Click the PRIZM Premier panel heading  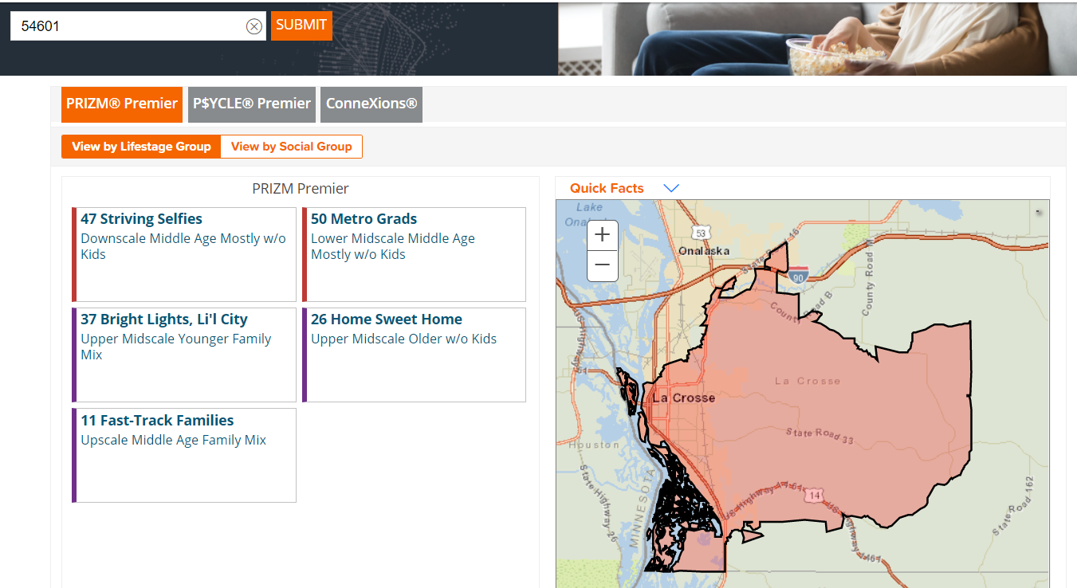[x=301, y=189]
